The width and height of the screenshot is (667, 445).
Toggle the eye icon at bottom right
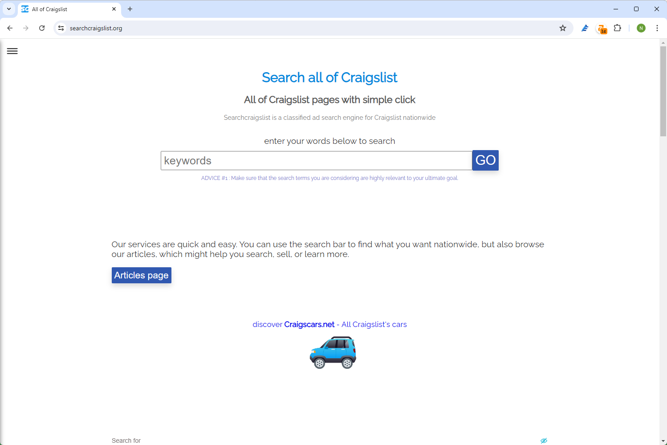(x=544, y=440)
